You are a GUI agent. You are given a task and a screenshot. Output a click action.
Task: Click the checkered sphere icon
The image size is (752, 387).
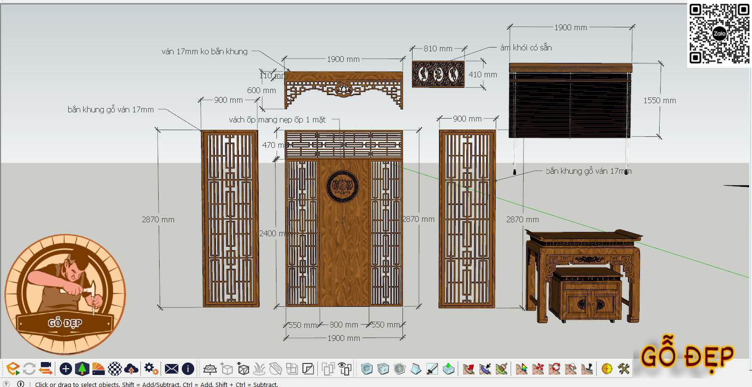click(115, 369)
